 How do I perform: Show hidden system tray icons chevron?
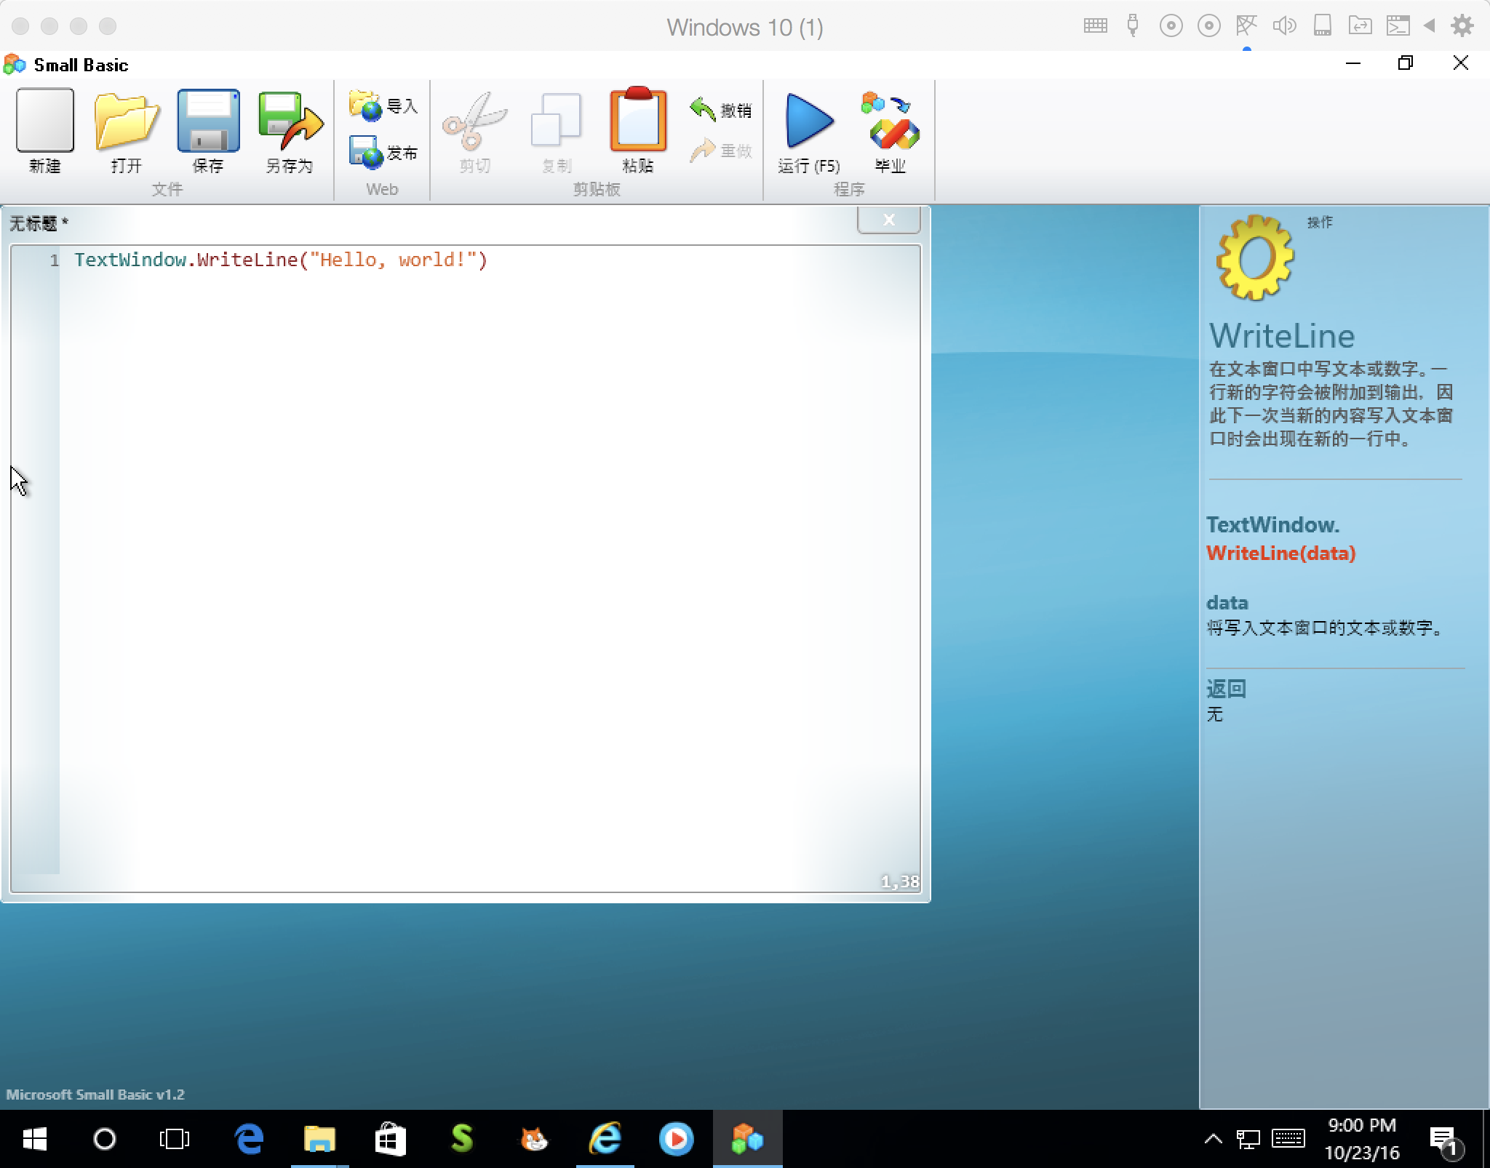click(1213, 1139)
